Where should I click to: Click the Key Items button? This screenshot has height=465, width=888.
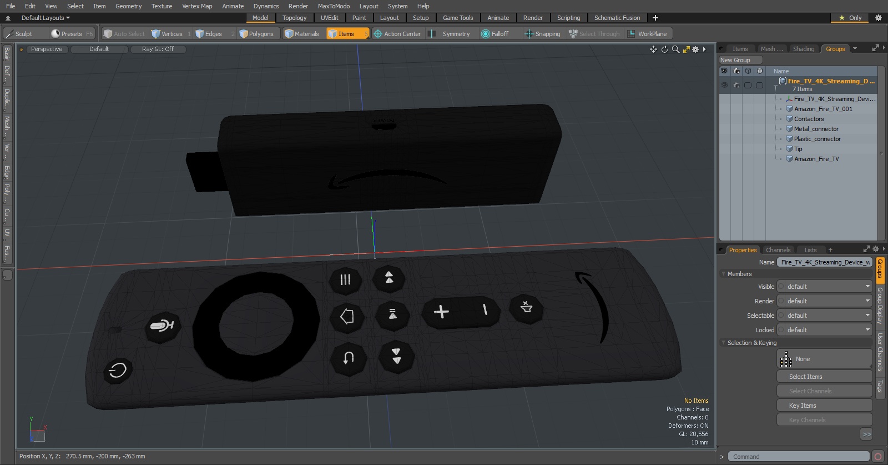[824, 406]
